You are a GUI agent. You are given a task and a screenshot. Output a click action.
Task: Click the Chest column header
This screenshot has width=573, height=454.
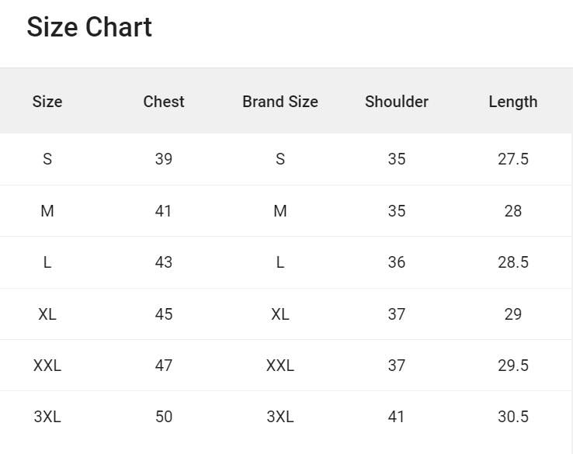point(164,102)
